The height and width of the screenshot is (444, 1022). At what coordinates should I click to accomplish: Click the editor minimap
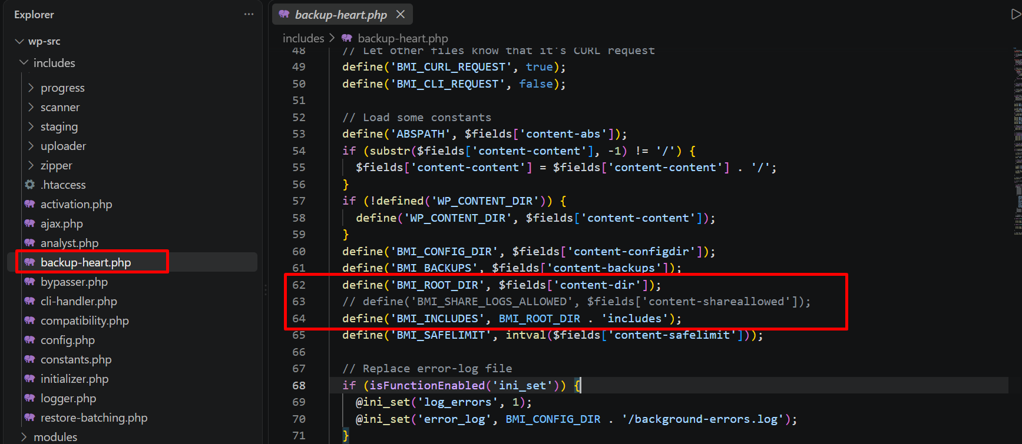coord(1017,141)
